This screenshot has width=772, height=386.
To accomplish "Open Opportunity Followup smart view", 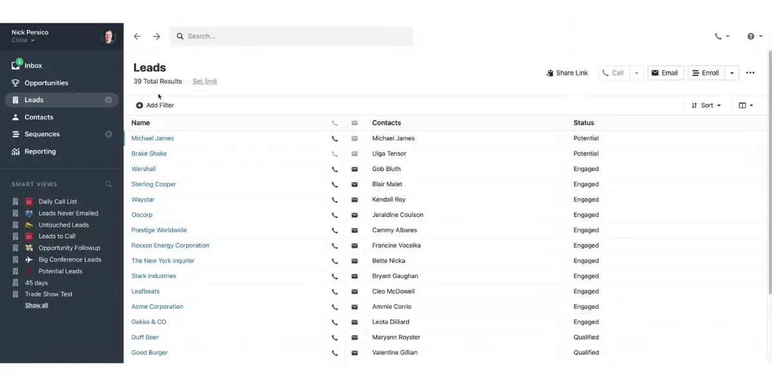I will click(x=69, y=248).
